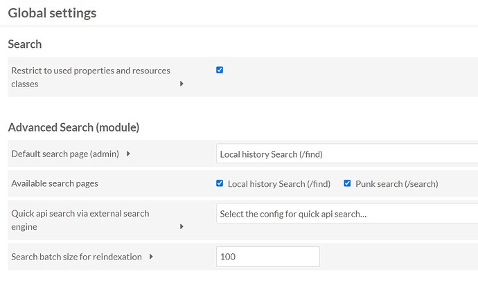This screenshot has height=283, width=478.
Task: Click the Restrict to used properties label text
Action: (x=91, y=77)
